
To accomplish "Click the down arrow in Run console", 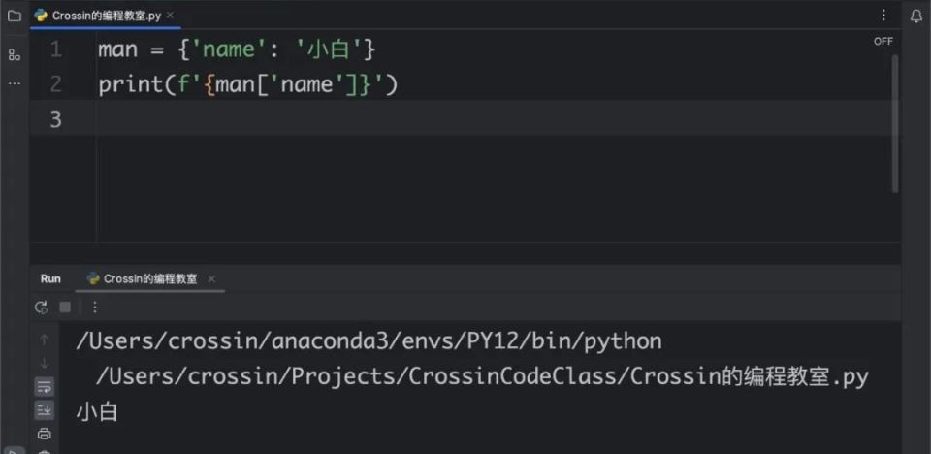I will (44, 363).
